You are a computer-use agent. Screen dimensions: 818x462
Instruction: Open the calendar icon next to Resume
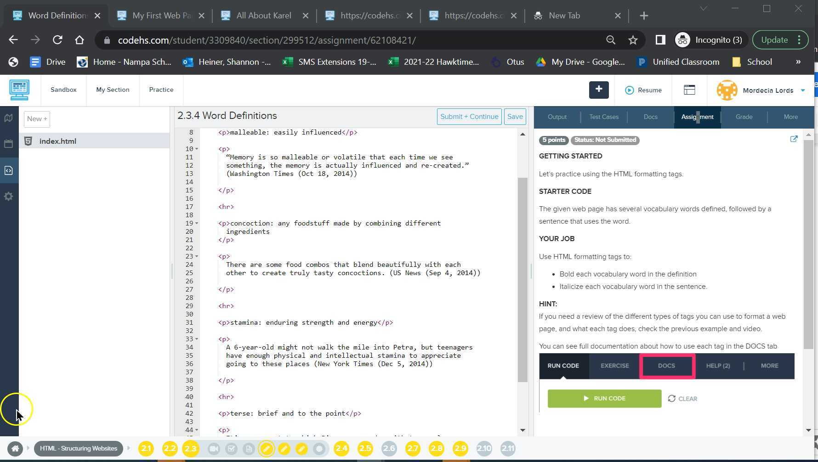[689, 90]
